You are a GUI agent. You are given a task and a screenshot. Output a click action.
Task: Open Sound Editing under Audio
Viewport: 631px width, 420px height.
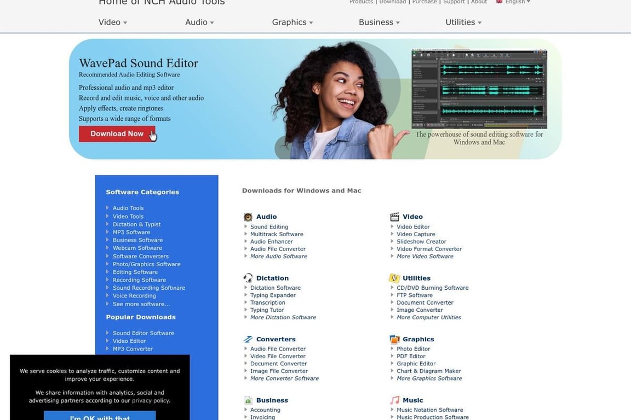[x=269, y=227]
